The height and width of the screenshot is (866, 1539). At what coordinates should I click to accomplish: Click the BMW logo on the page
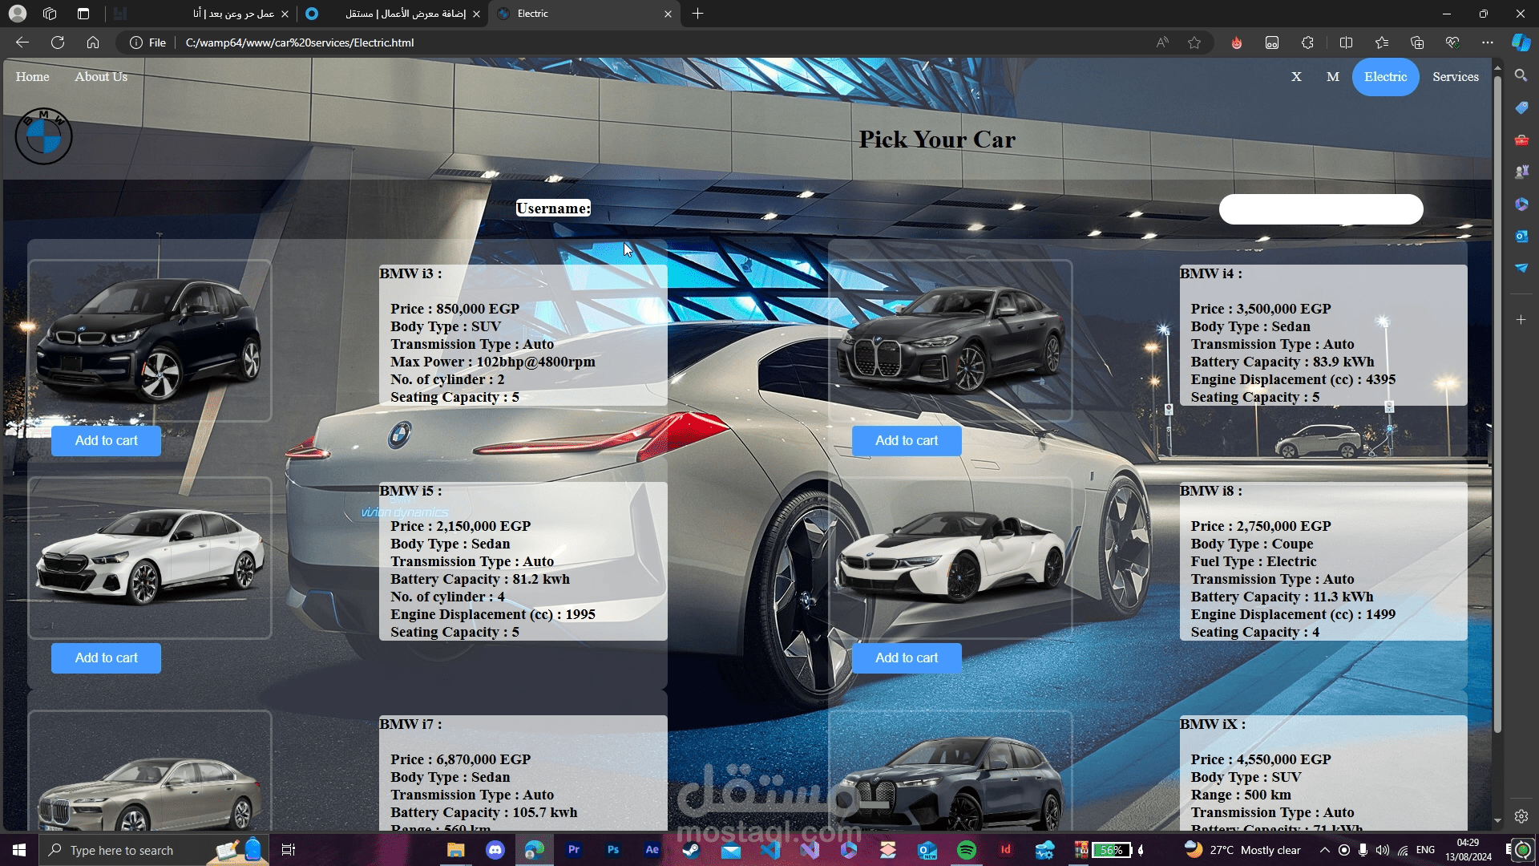tap(44, 136)
